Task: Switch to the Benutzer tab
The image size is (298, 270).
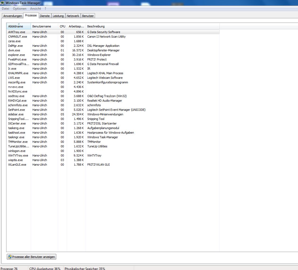Action: pos(88,16)
